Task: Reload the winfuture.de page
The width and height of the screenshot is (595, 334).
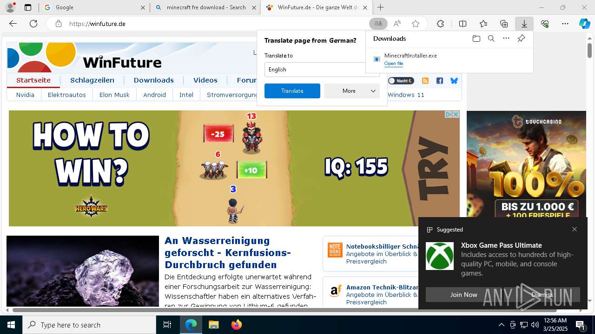Action: point(33,24)
